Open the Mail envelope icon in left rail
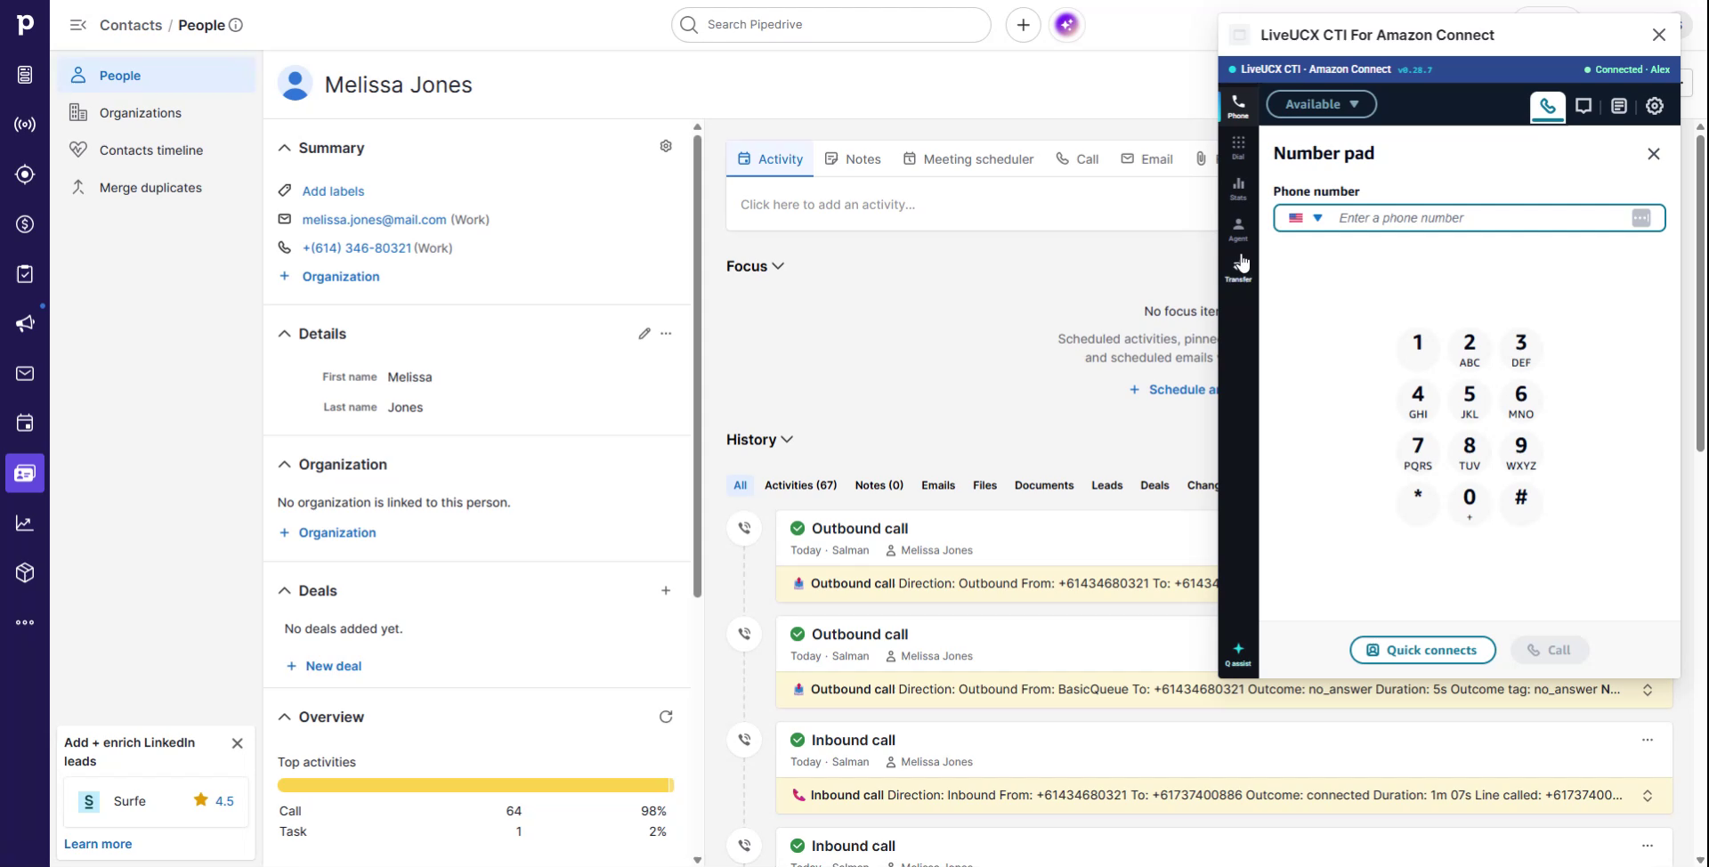Image resolution: width=1709 pixels, height=867 pixels. point(25,373)
